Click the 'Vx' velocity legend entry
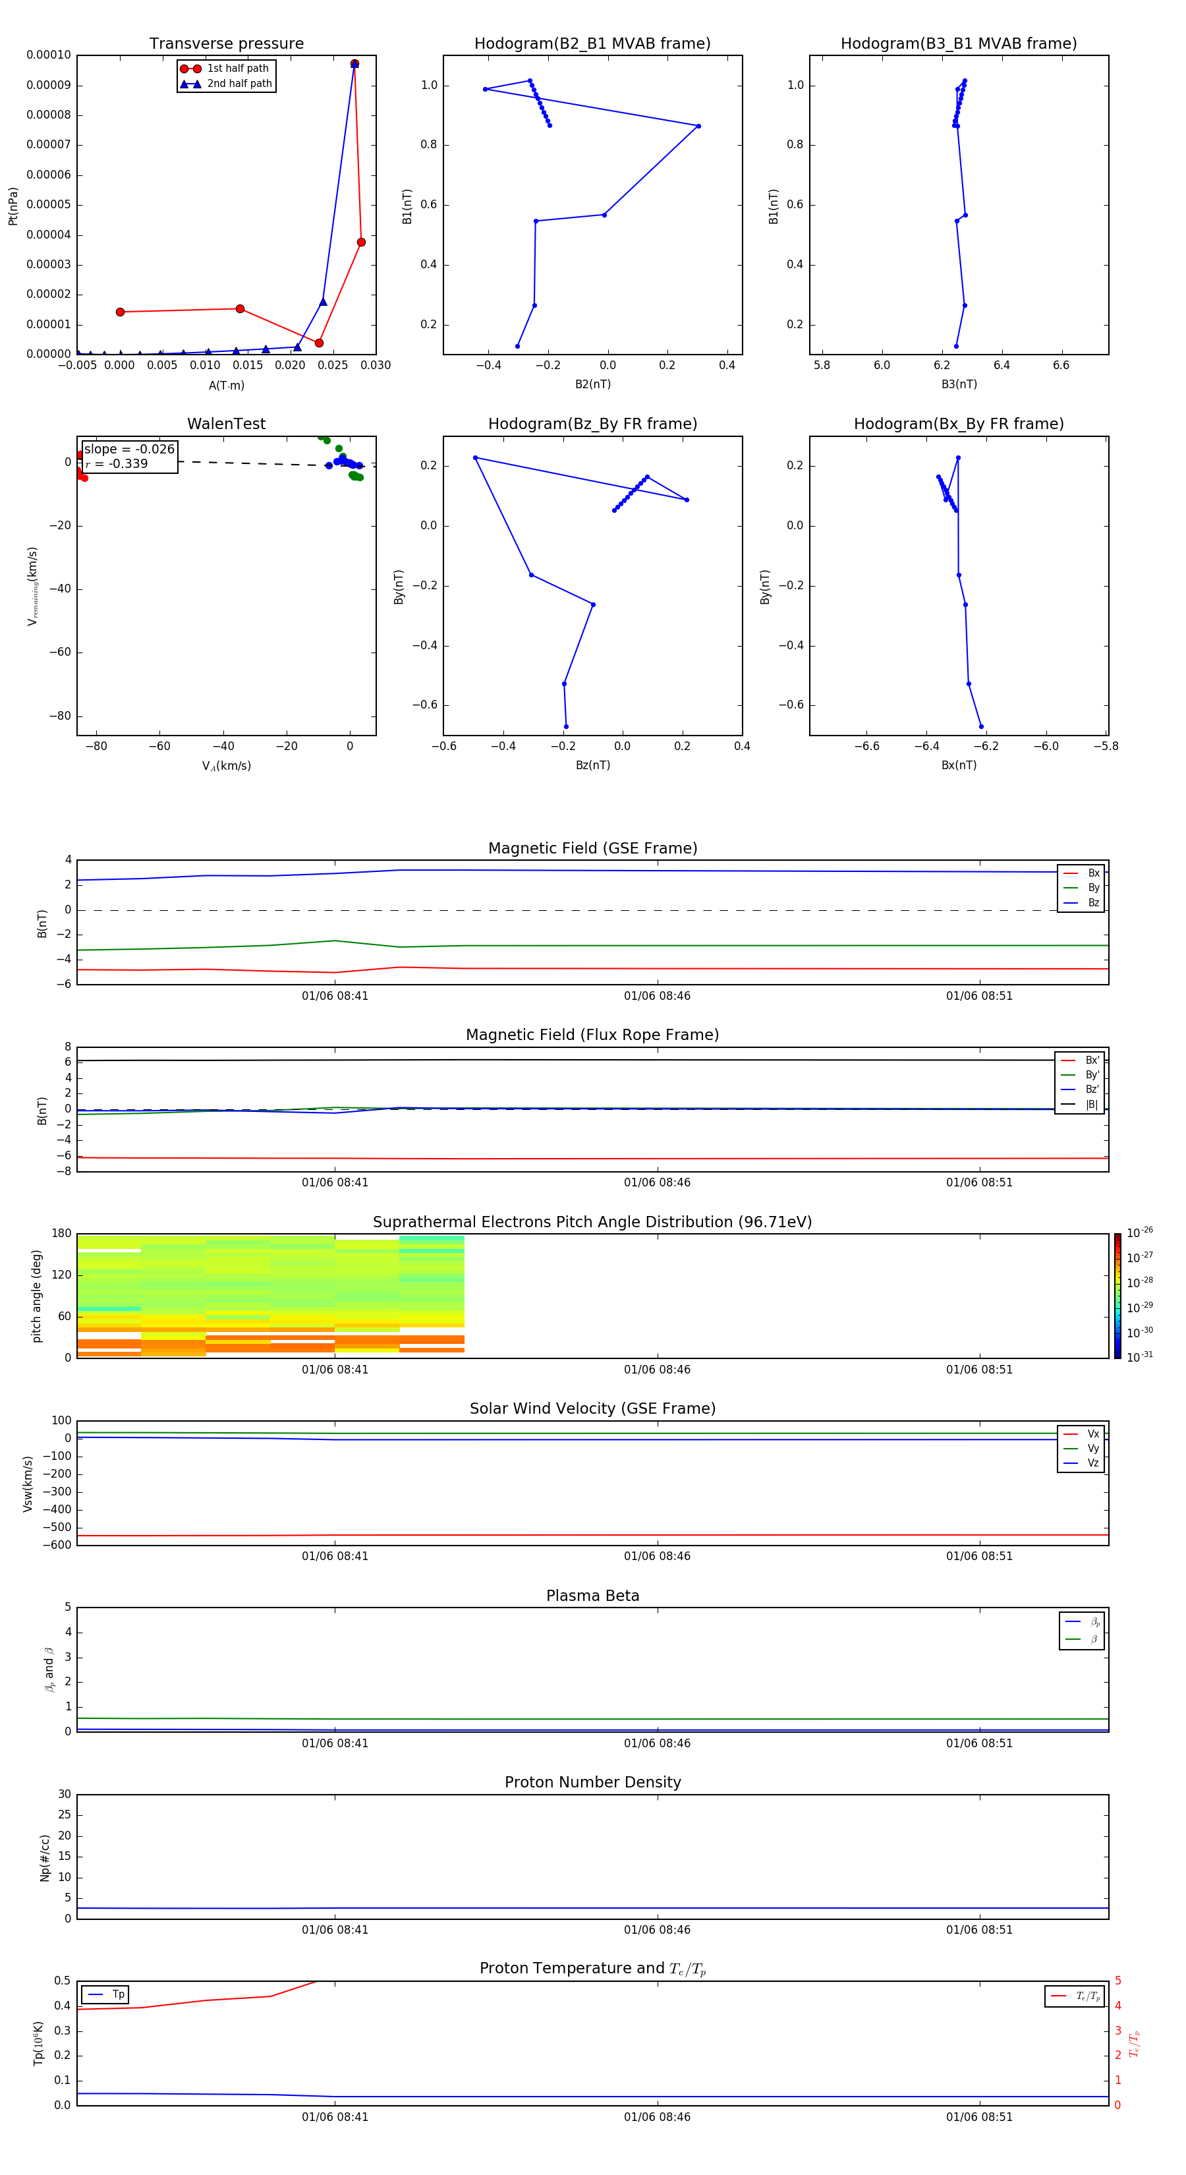Screen dimensions: 1186x2175 [1081, 1434]
